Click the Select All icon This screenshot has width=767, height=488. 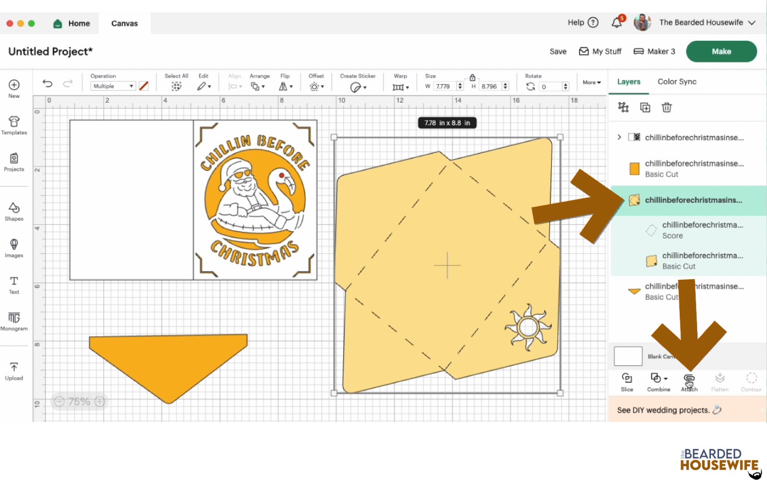click(x=176, y=86)
